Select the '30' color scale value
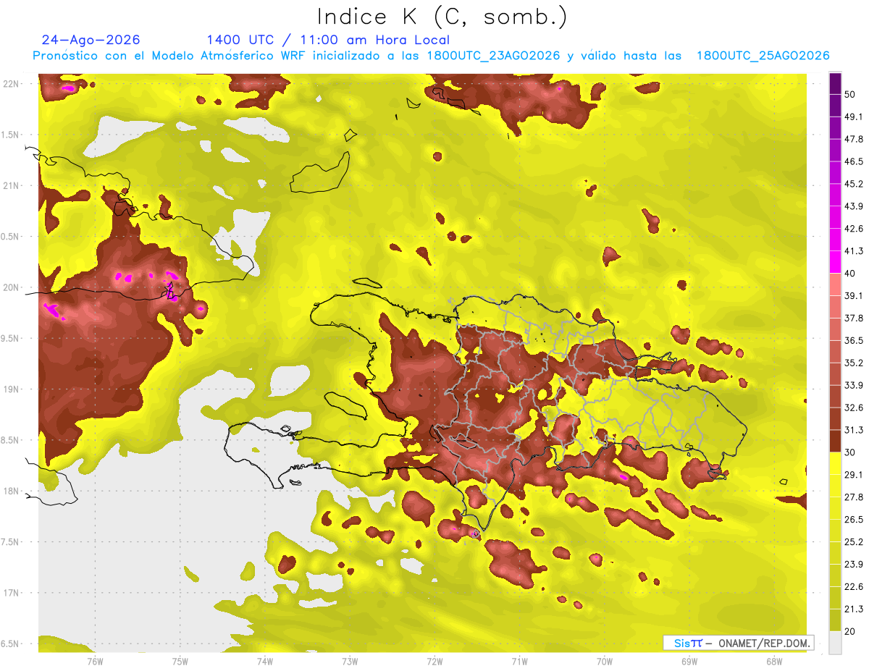The width and height of the screenshot is (869, 671). 851,452
